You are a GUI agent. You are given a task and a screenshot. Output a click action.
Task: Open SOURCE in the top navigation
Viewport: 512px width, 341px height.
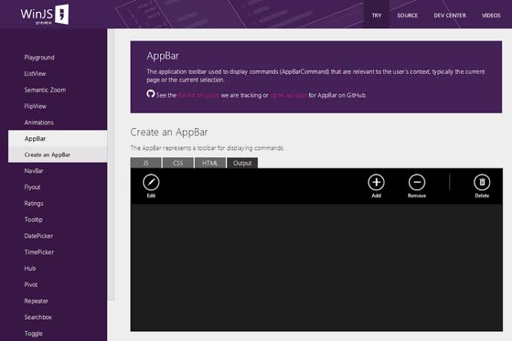pyautogui.click(x=407, y=15)
